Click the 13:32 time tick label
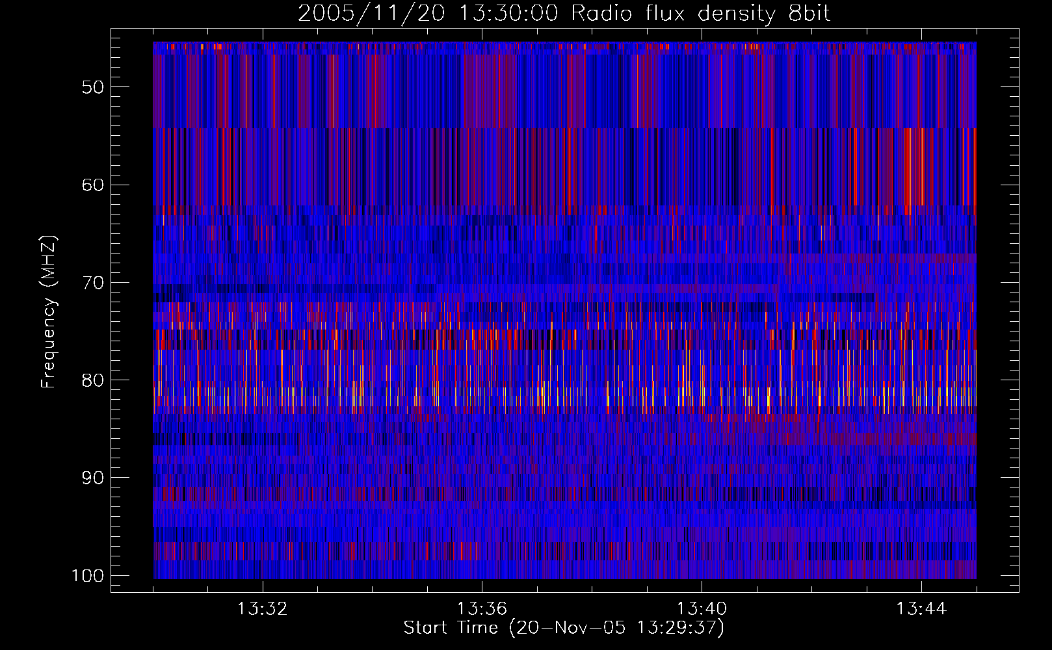 click(262, 609)
